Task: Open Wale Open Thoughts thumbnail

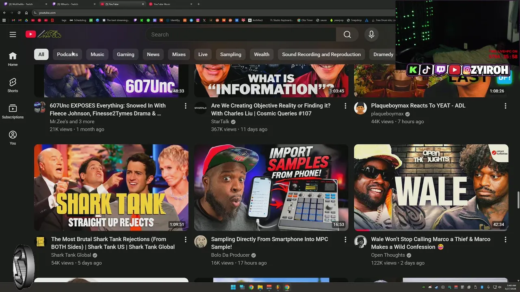Action: (x=431, y=187)
